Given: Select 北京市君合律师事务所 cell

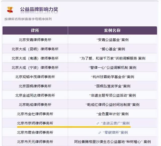Looking at the screenshot, I should (x=35, y=132).
